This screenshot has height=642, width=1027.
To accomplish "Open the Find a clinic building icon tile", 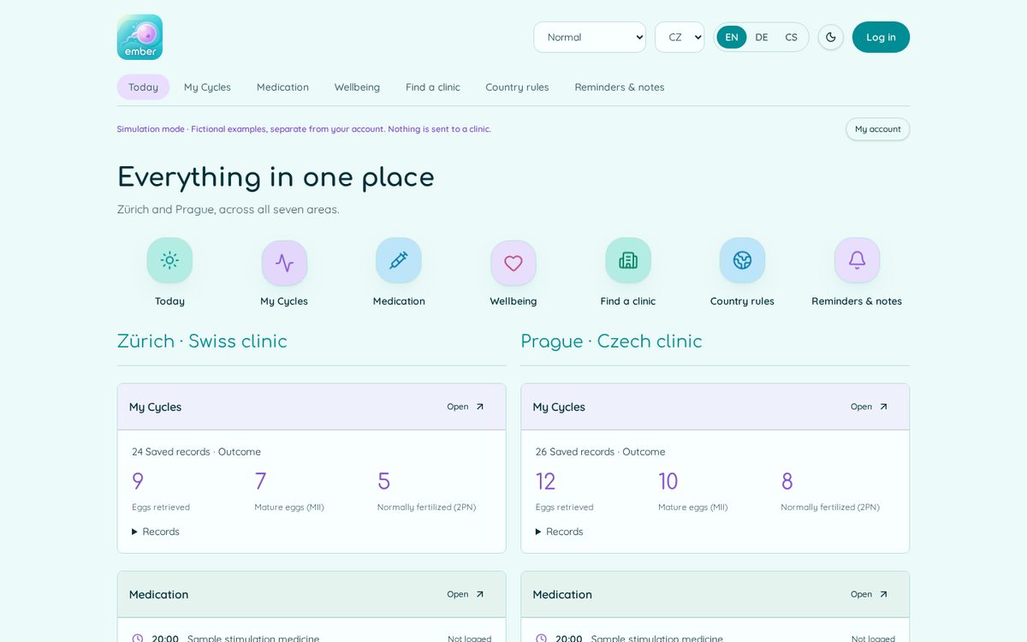I will coord(628,260).
